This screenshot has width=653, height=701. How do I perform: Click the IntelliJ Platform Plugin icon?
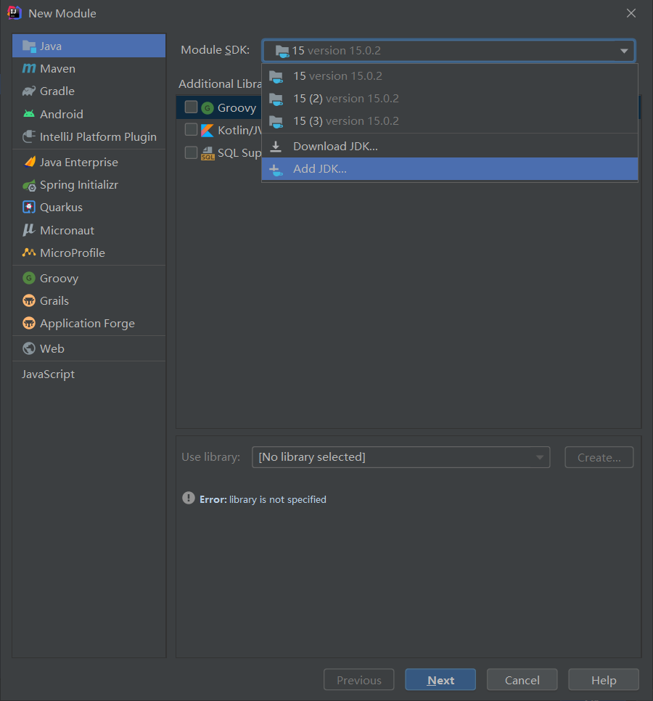pyautogui.click(x=29, y=136)
